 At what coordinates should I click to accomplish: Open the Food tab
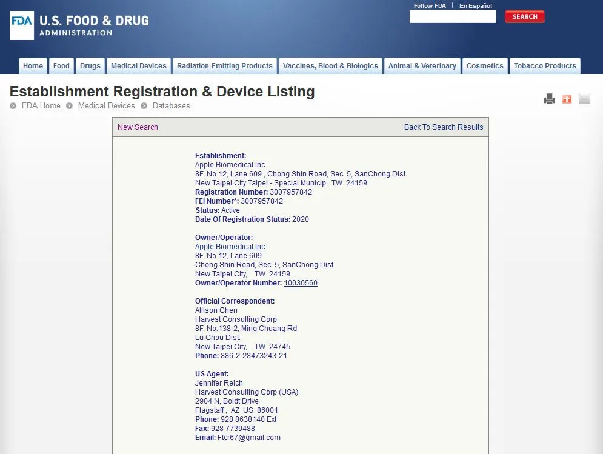(x=62, y=66)
